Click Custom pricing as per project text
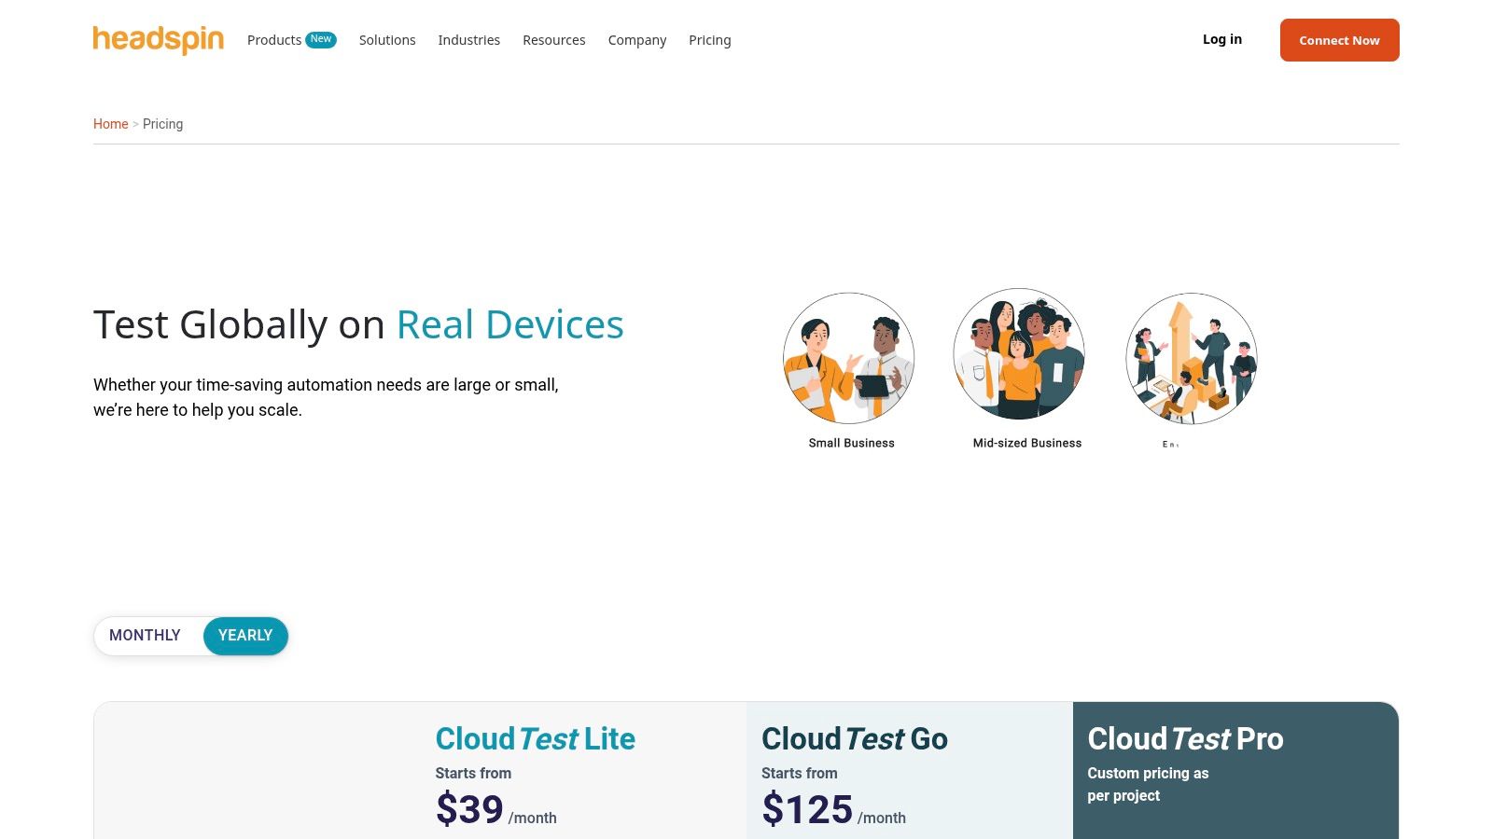 click(1148, 784)
